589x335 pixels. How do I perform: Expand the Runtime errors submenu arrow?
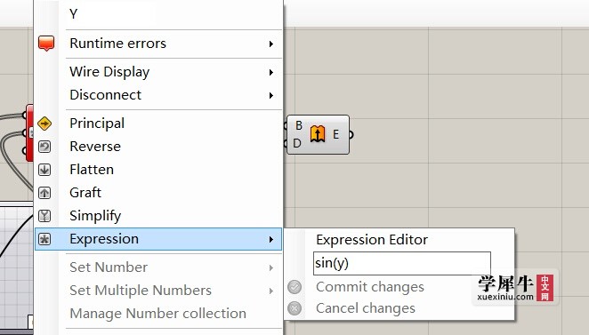[x=270, y=44]
